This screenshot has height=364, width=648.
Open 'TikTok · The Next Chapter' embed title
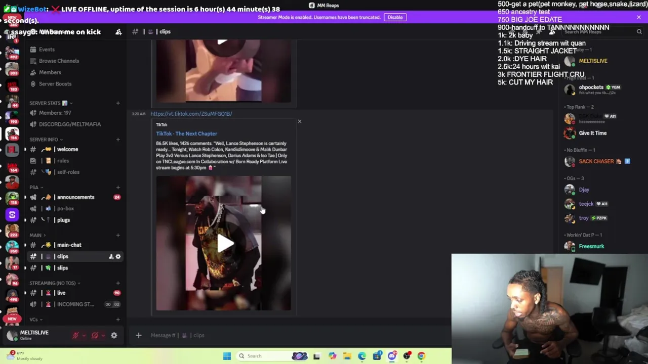tap(186, 134)
